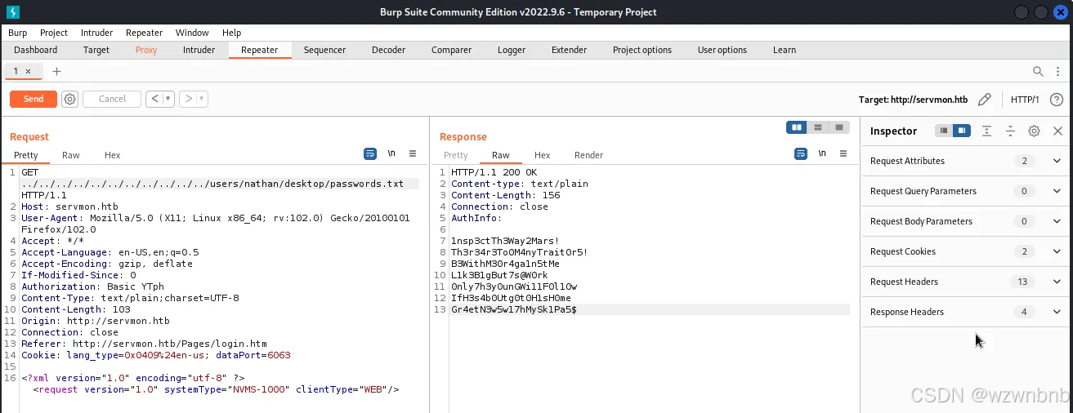Image resolution: width=1073 pixels, height=413 pixels.
Task: Click Burp Suite logo in title bar
Action: (x=12, y=11)
